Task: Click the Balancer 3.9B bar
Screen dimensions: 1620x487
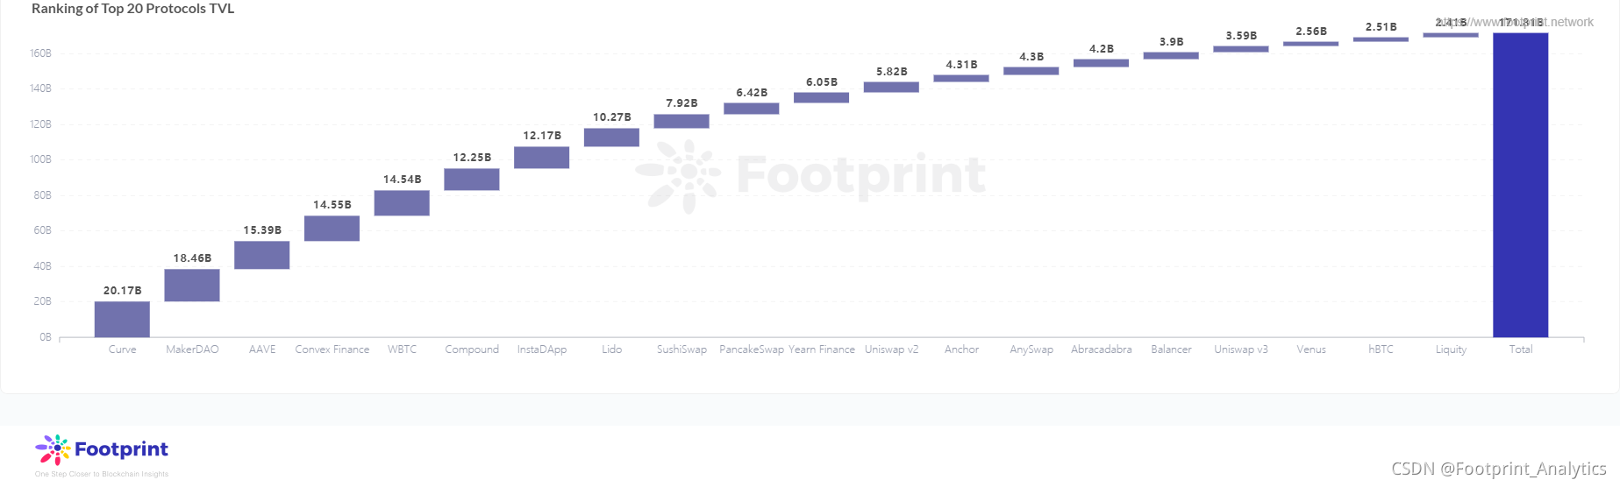Action: (x=1171, y=56)
